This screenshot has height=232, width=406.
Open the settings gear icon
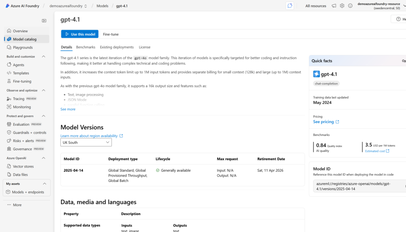coord(342,6)
